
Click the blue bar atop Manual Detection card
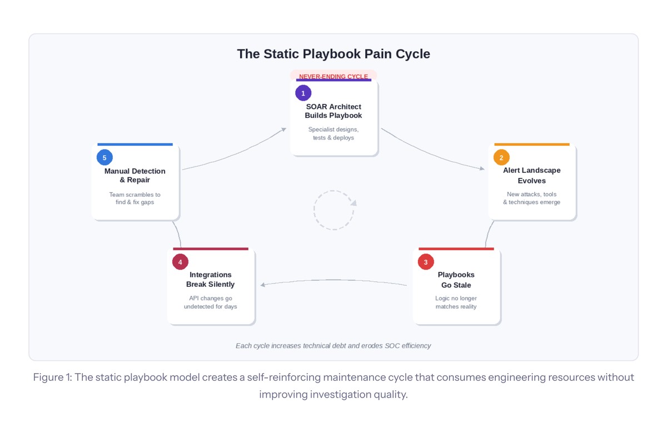pyautogui.click(x=135, y=145)
